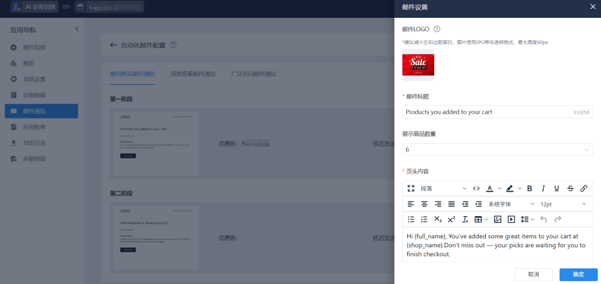Screen dimensions: 601x284
Task: Click the 第二阶段 email preview thumbnail
Action: [156, 238]
